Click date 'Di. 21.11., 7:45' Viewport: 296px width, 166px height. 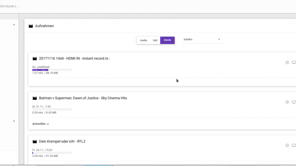click(41, 106)
